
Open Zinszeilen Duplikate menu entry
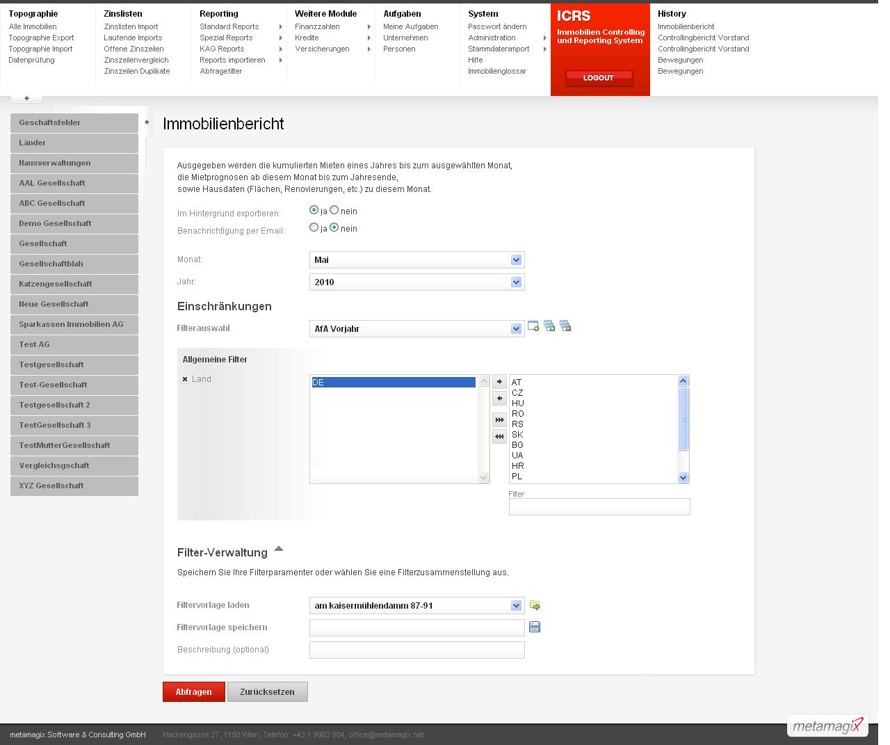point(137,71)
